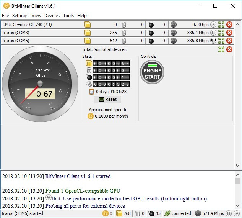Click rejected trash icon in Icarus (COM5) row

pos(123,41)
